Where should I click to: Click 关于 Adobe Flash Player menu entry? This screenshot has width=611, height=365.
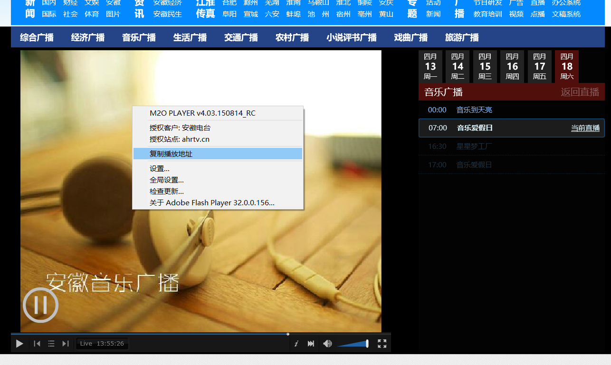point(218,202)
